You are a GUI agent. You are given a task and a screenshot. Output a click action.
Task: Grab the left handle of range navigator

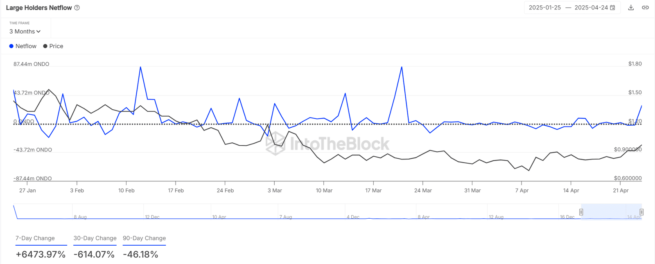coord(581,212)
